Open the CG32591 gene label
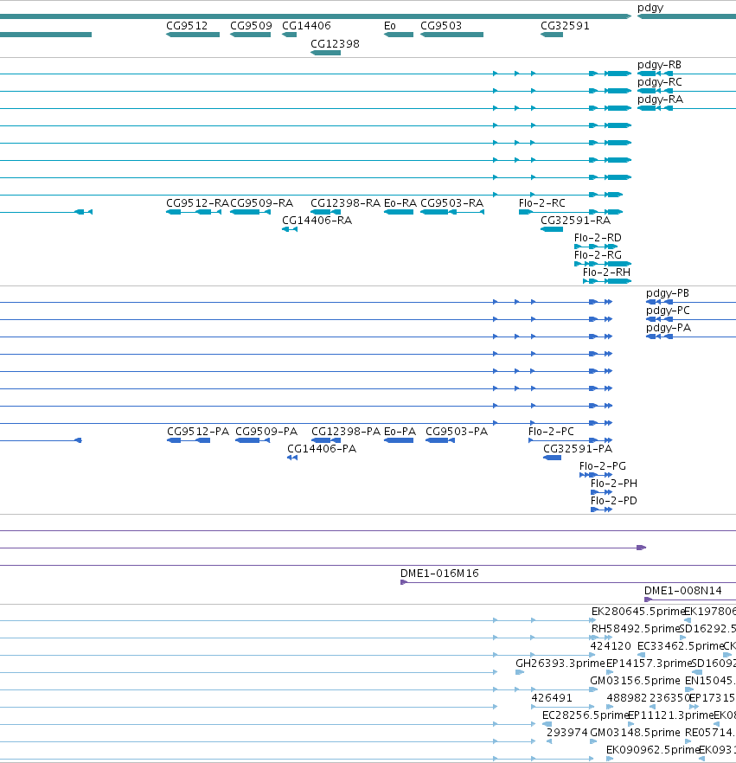This screenshot has height=763, width=736. (565, 26)
